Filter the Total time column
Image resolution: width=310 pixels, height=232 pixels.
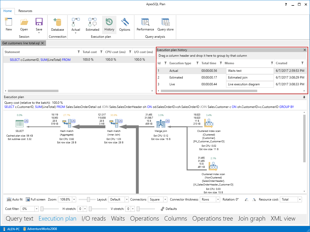click(221, 63)
